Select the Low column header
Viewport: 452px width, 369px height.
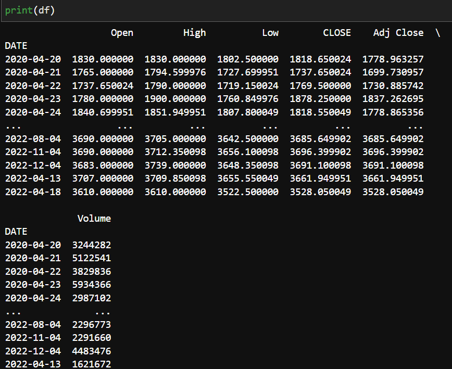pos(270,32)
